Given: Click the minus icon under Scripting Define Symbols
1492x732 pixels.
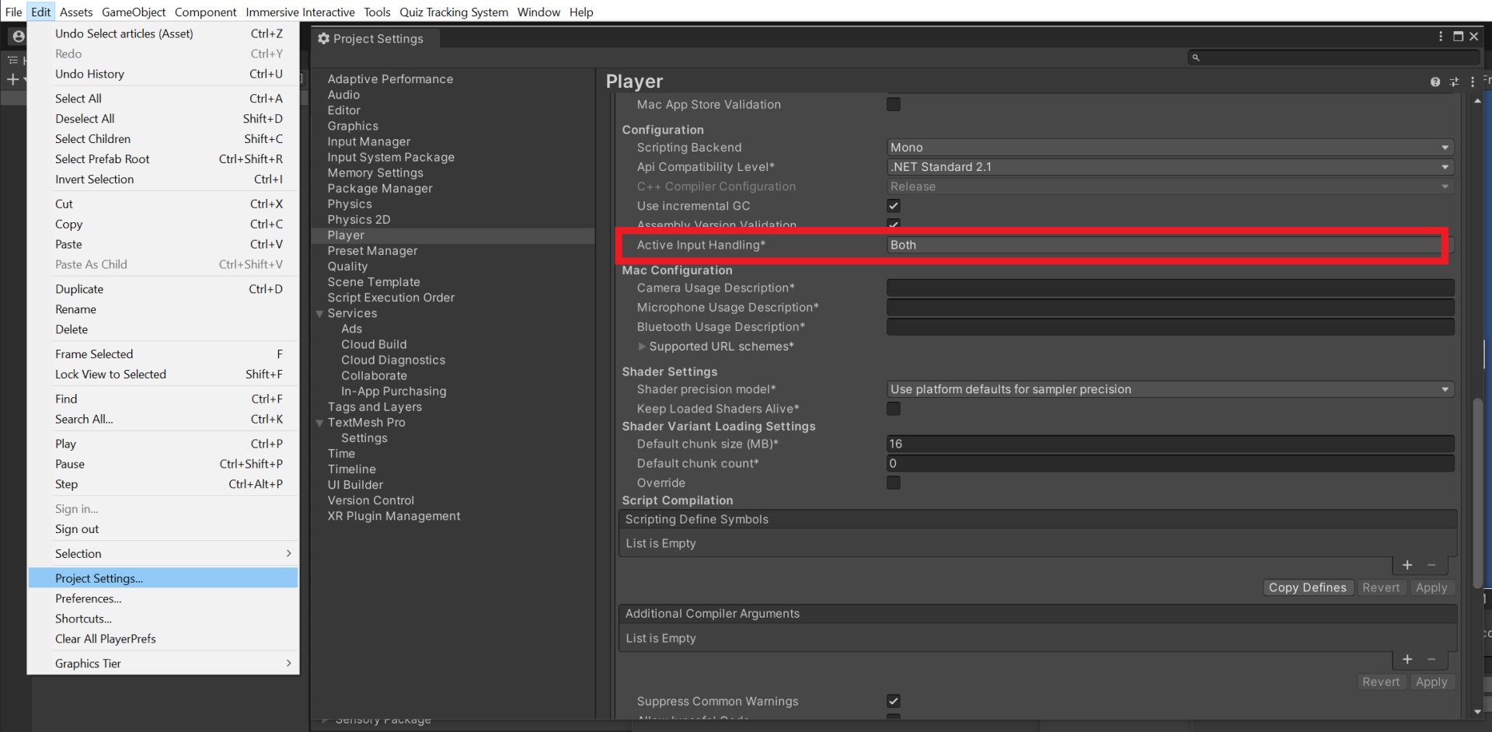Looking at the screenshot, I should pos(1431,565).
